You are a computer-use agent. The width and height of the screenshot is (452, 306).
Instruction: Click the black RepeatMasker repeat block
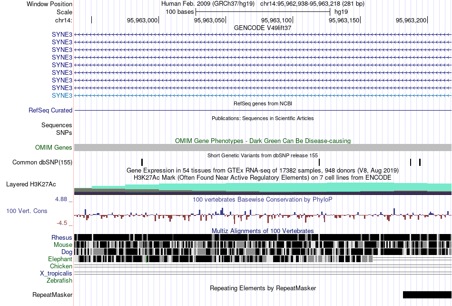pos(427,295)
